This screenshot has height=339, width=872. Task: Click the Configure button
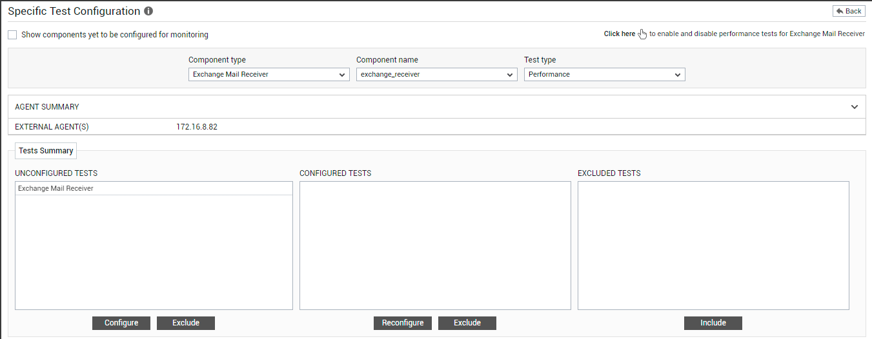click(x=121, y=323)
